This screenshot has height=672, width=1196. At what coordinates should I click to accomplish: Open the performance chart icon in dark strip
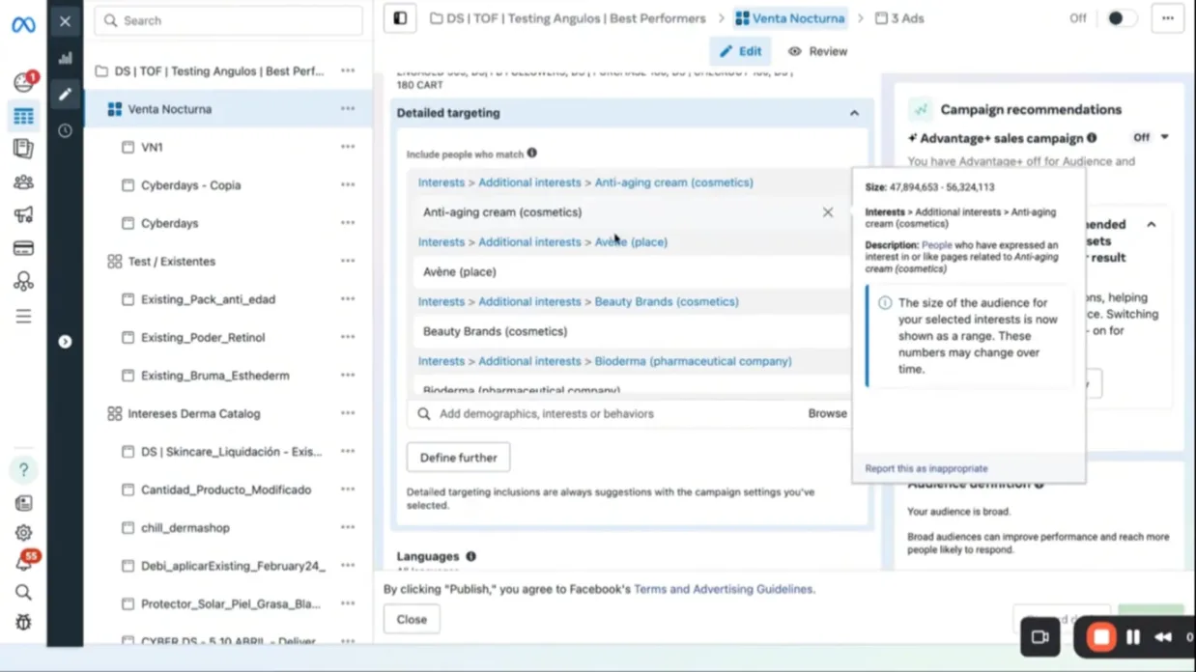65,58
